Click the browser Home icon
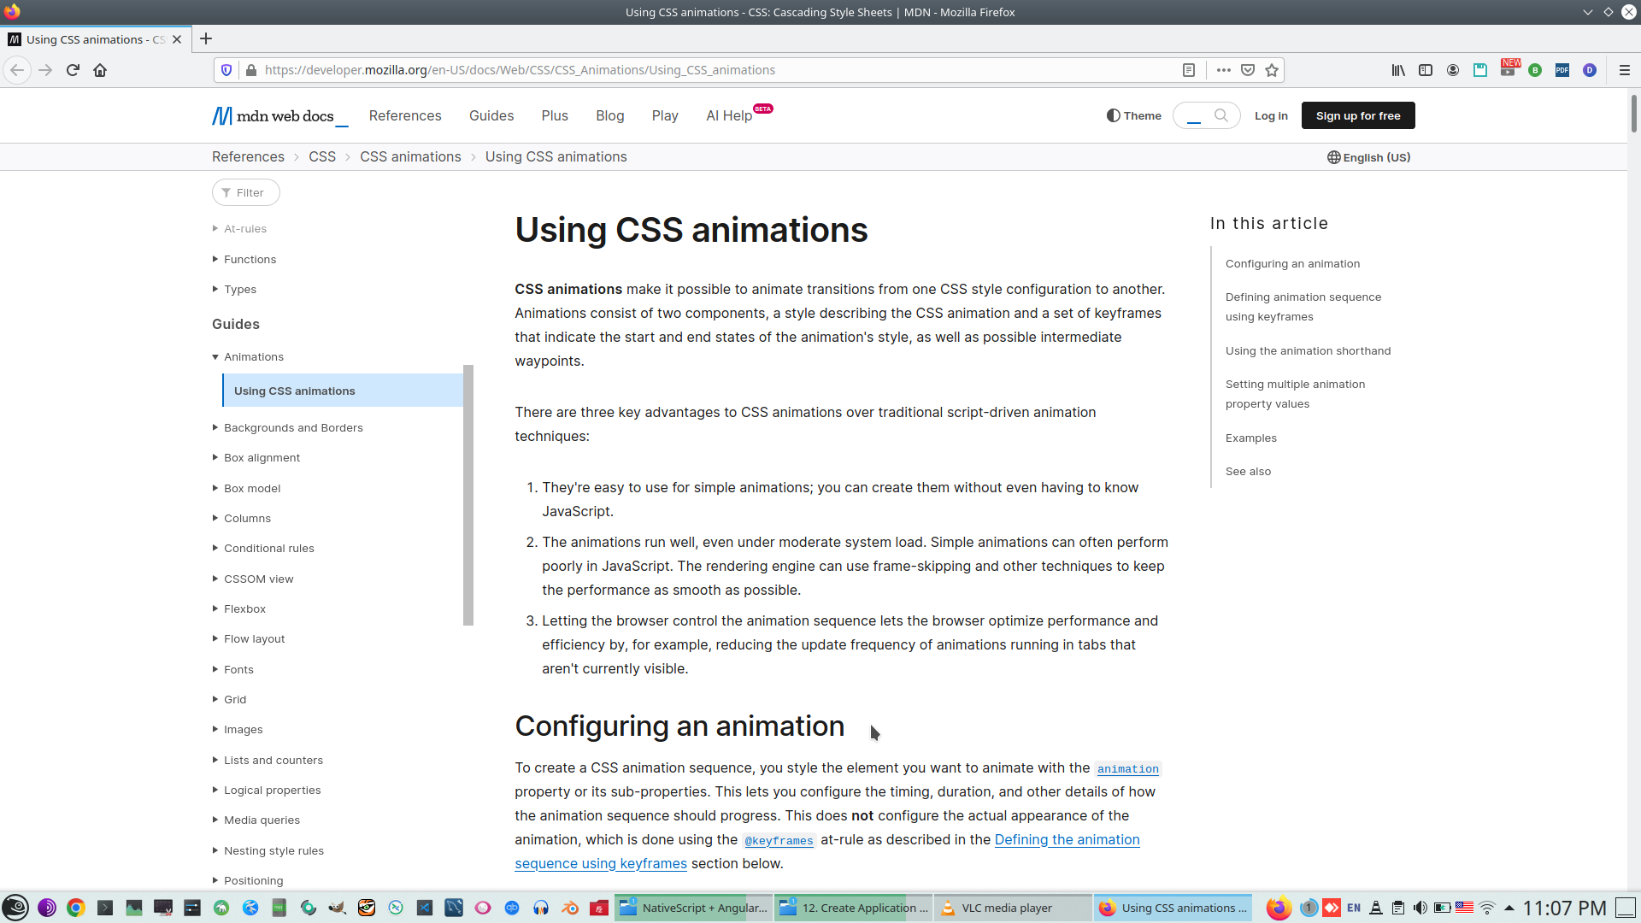This screenshot has width=1641, height=923. (x=100, y=70)
